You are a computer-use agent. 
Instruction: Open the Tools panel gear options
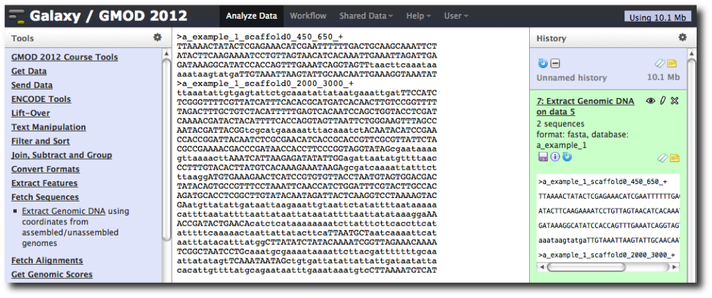tap(157, 38)
